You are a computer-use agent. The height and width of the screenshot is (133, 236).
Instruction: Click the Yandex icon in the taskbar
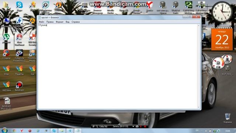coord(22,130)
